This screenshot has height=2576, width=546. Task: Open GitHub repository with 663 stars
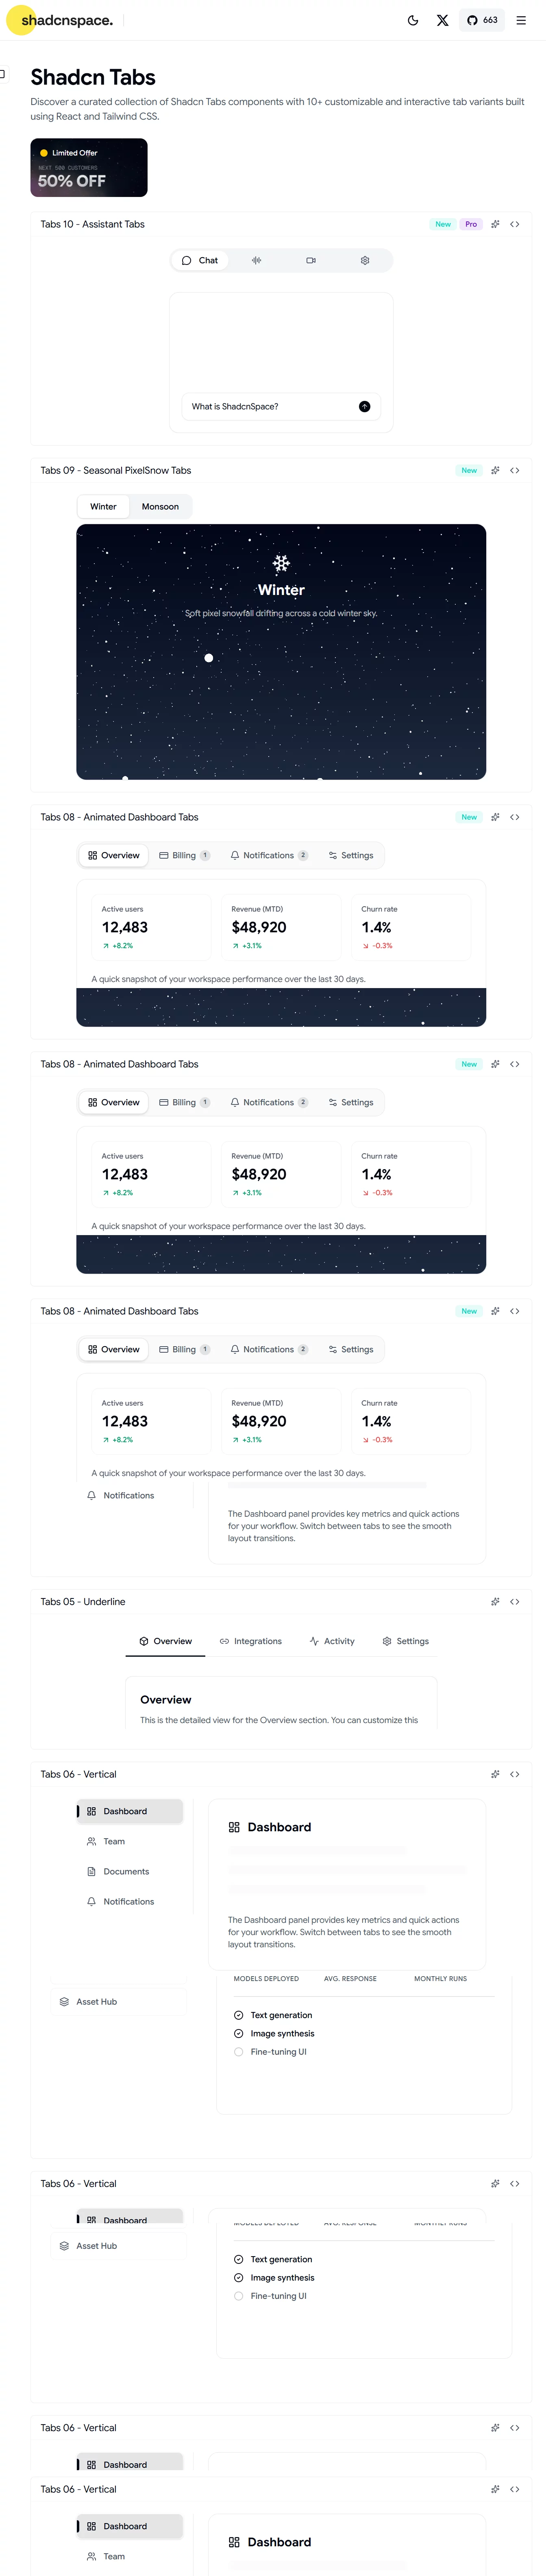[482, 20]
